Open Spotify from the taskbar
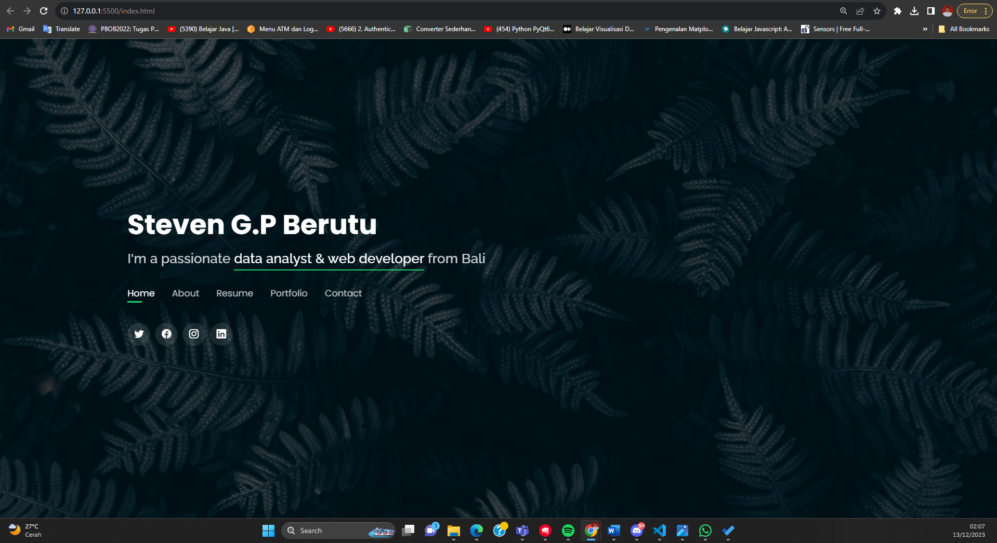The height and width of the screenshot is (543, 997). point(568,531)
